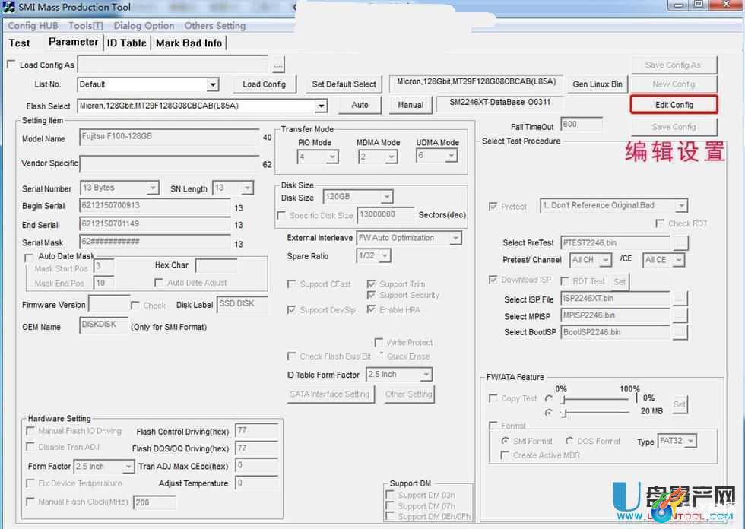The image size is (745, 529).
Task: Toggle the Support DevSlp checkbox
Action: tap(291, 309)
